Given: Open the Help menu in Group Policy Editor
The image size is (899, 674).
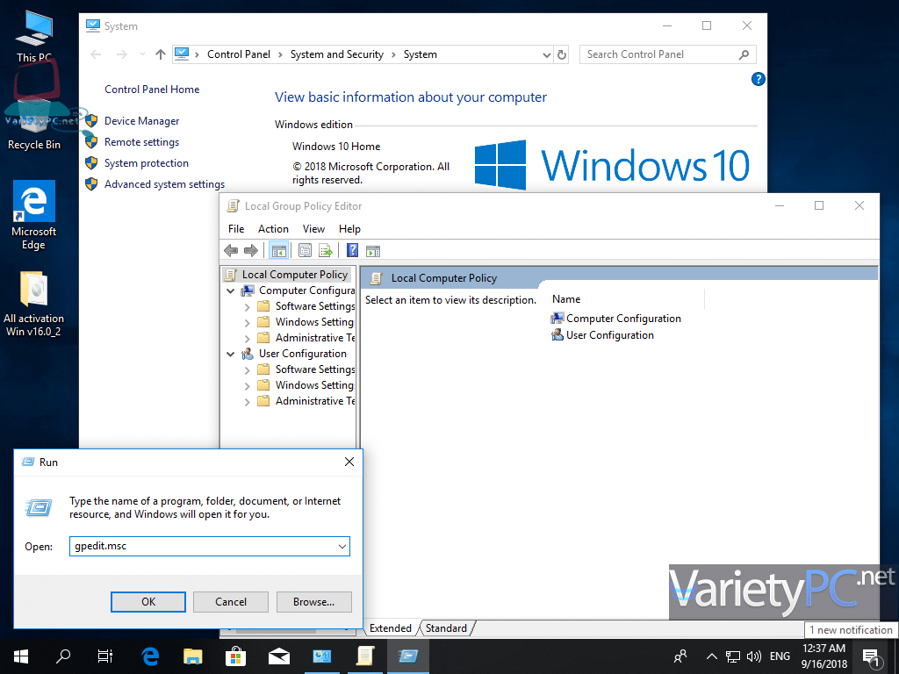Looking at the screenshot, I should click(349, 229).
